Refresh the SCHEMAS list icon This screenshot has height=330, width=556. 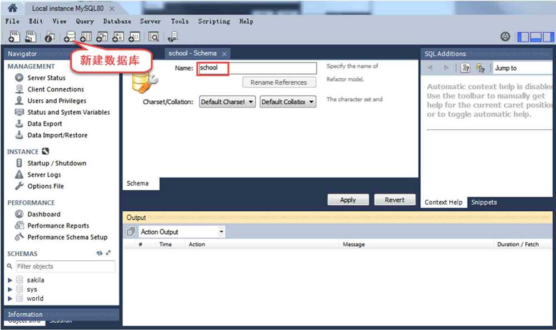(x=100, y=253)
